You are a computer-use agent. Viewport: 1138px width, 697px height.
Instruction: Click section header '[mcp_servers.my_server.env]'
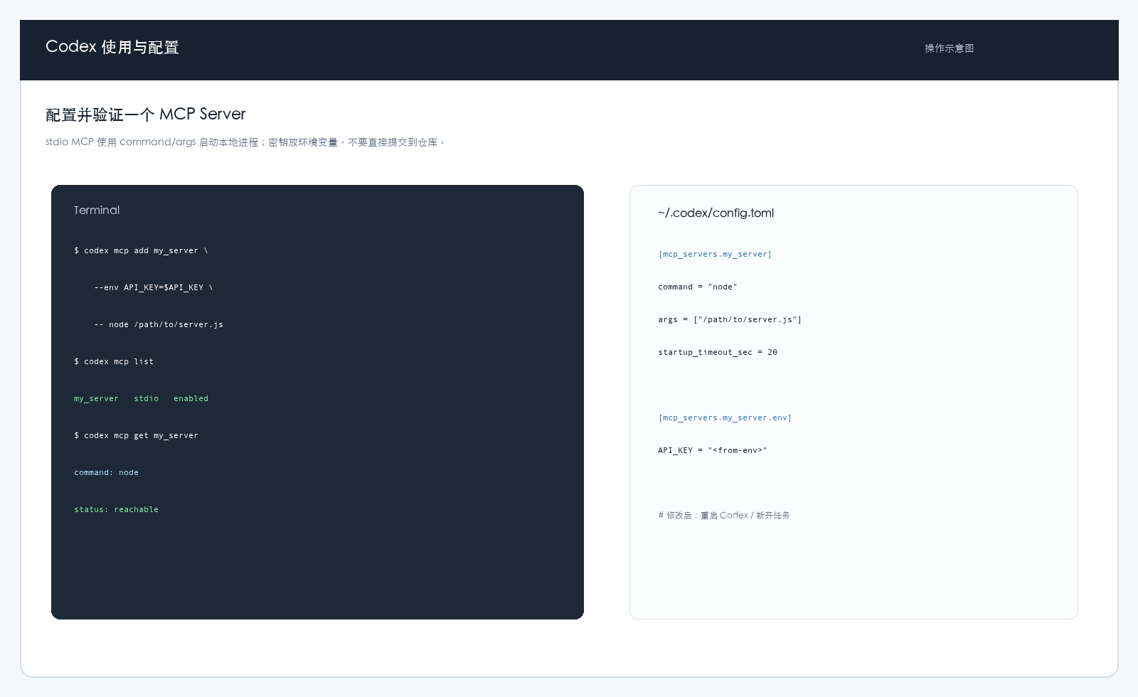click(725, 417)
